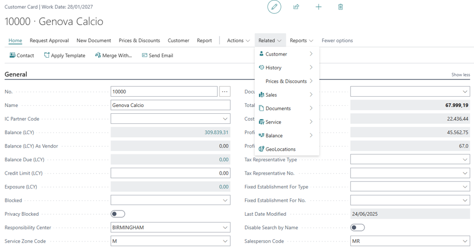The height and width of the screenshot is (250, 474).
Task: Expand the Reports menu
Action: tap(301, 41)
